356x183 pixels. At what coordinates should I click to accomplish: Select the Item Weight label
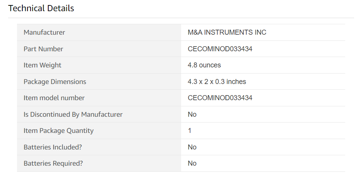click(x=42, y=65)
